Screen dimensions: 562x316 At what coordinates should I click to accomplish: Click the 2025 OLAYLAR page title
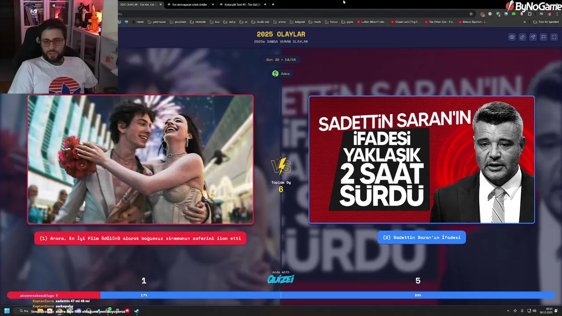(281, 34)
